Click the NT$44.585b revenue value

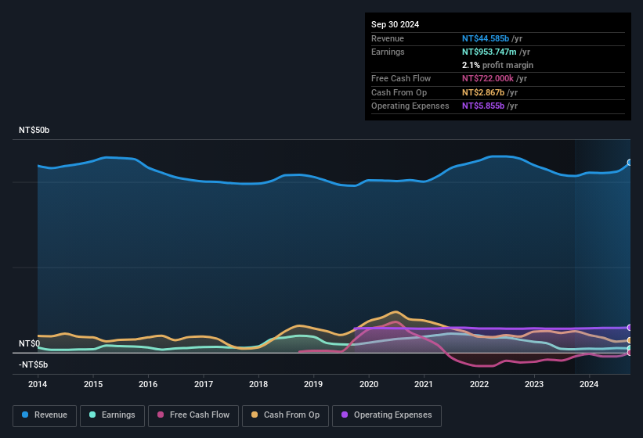tap(486, 38)
